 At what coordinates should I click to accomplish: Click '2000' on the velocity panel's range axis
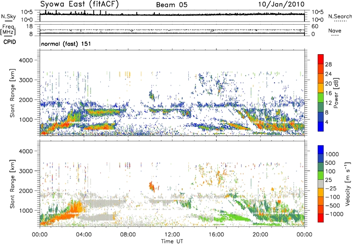26,191
